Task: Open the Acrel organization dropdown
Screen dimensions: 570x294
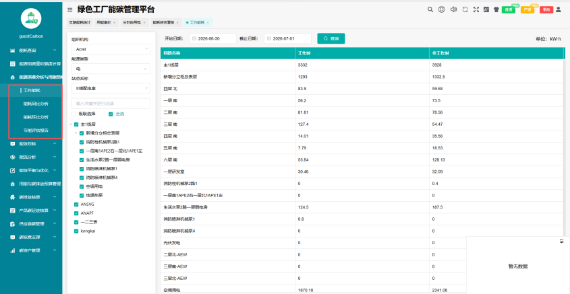Action: [111, 48]
